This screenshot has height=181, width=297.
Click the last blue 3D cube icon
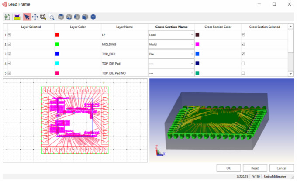click(x=93, y=17)
